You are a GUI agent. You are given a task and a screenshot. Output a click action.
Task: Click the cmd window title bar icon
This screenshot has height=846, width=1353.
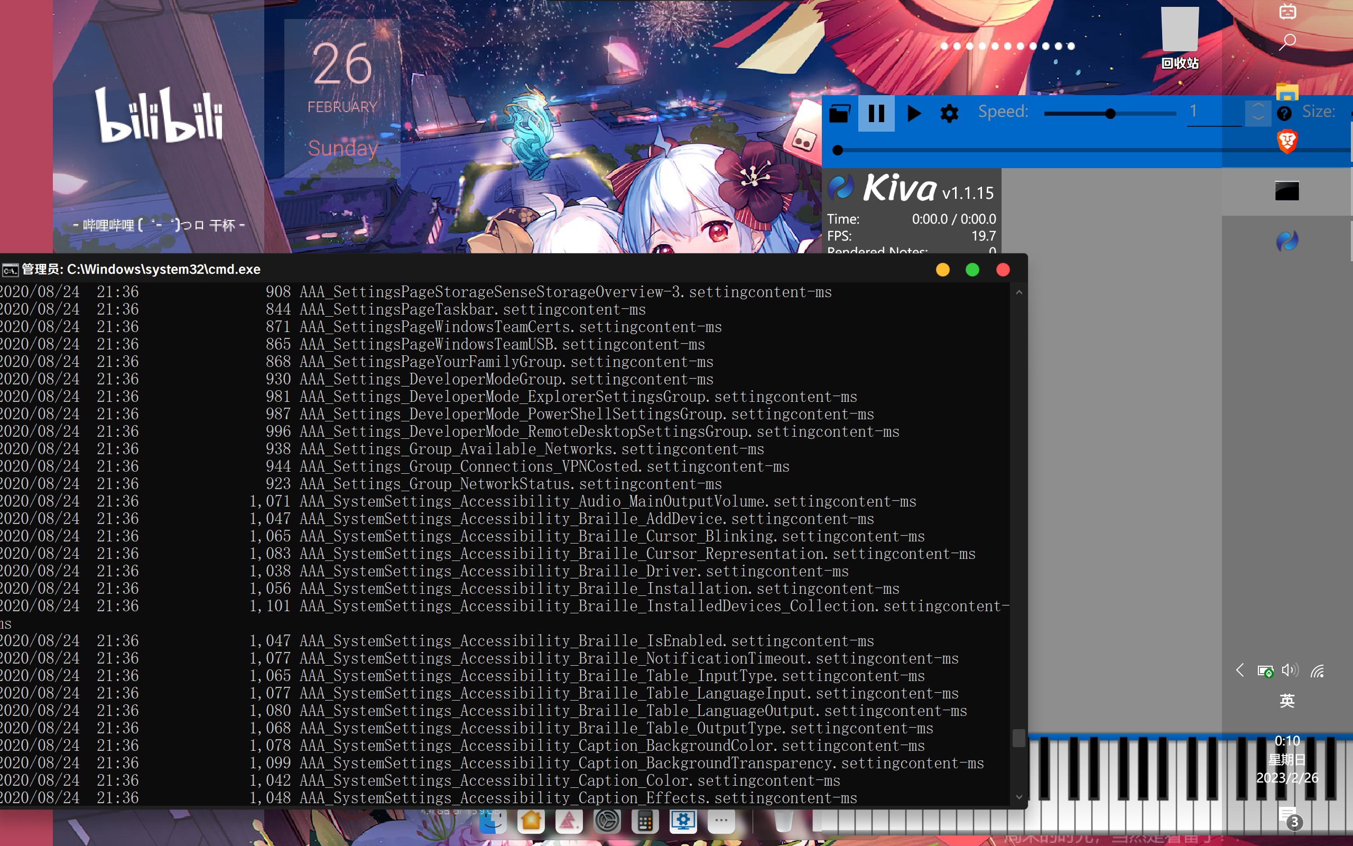coord(10,270)
